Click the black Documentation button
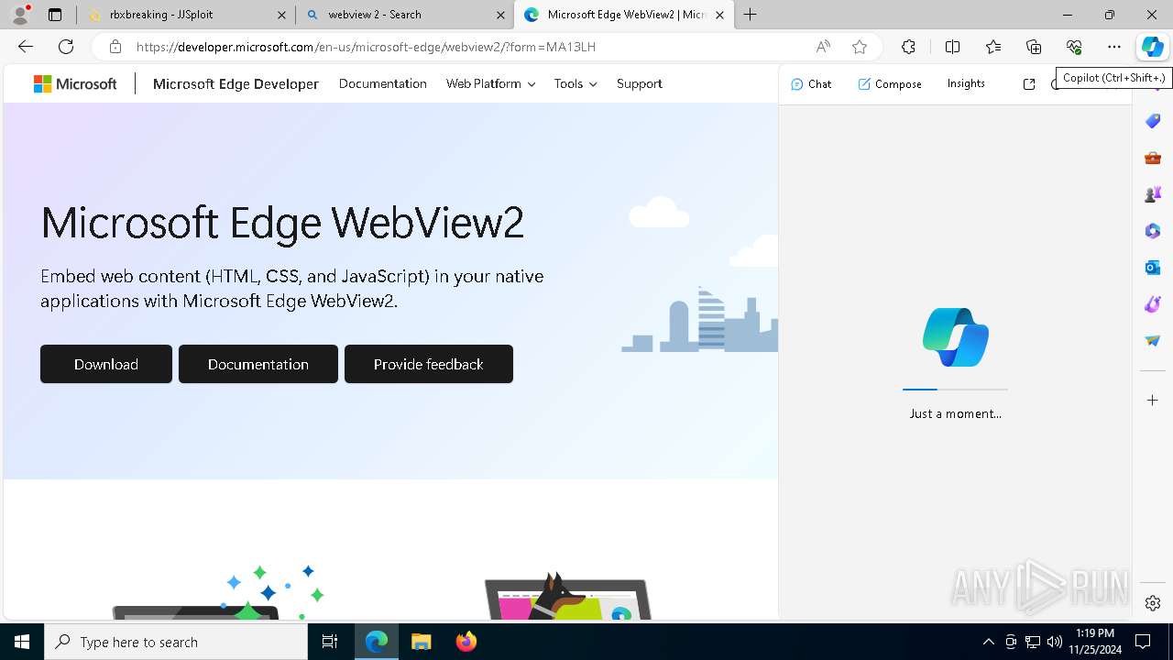 [258, 364]
